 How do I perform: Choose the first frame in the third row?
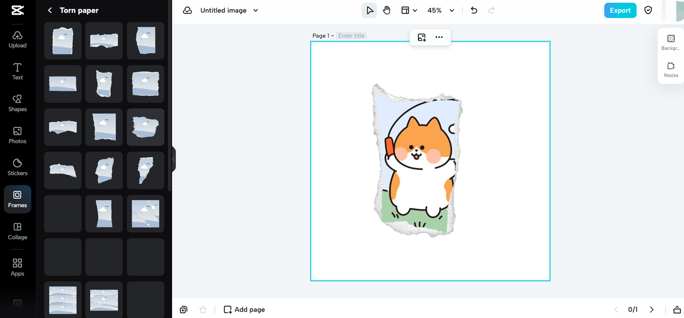pos(63,127)
